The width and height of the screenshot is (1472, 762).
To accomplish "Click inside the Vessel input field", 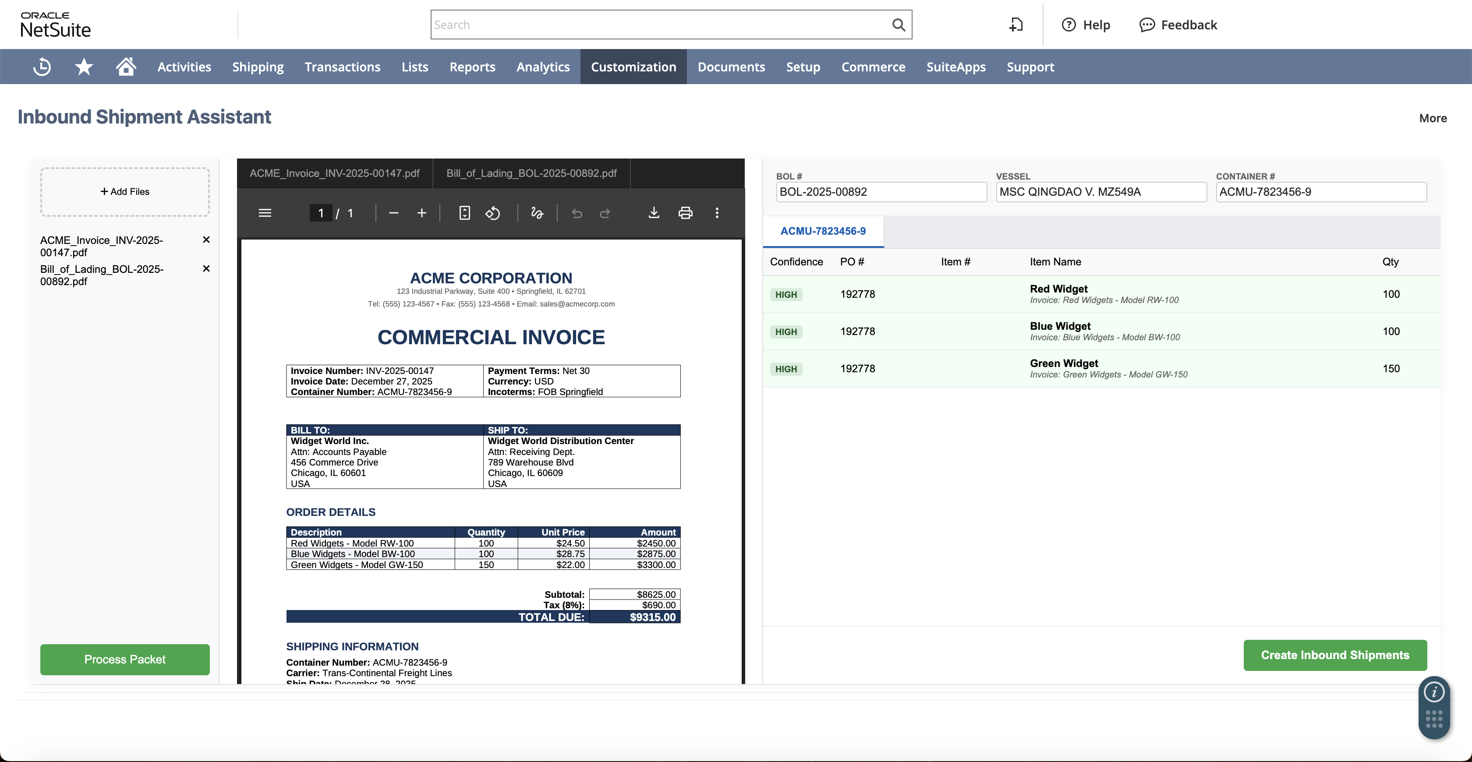I will click(x=1100, y=192).
